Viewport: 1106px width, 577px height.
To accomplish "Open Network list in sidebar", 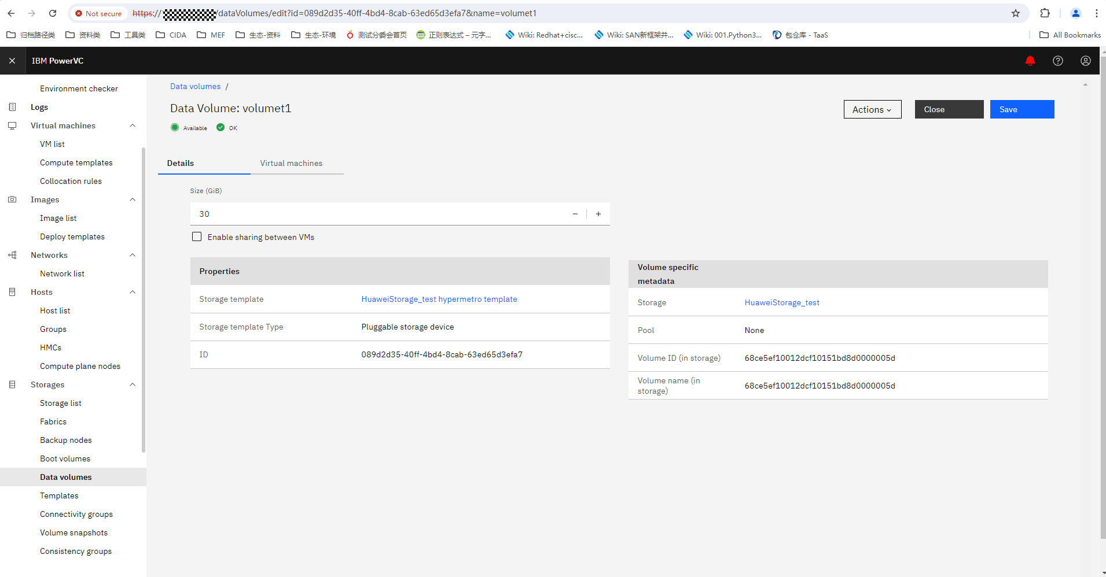I will (x=62, y=273).
